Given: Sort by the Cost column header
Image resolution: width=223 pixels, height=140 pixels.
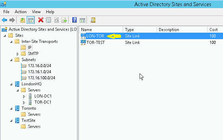Looking at the screenshot, I should (x=215, y=30).
